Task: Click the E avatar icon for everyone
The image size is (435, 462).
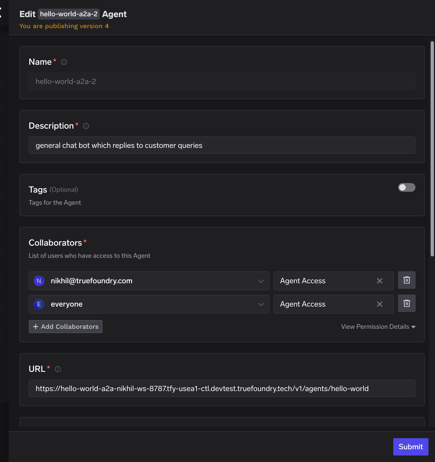Action: point(39,304)
